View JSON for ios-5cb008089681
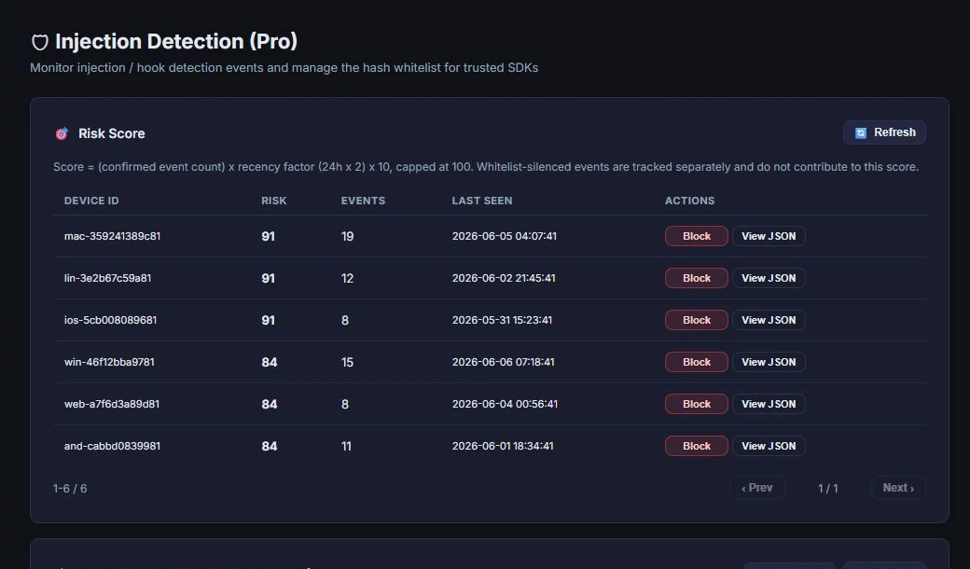Image resolution: width=970 pixels, height=569 pixels. (x=769, y=320)
